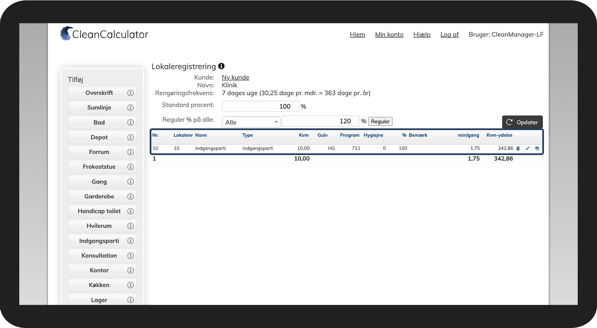Open the Ny kunde link
Viewport: 597px width, 328px height.
235,77
